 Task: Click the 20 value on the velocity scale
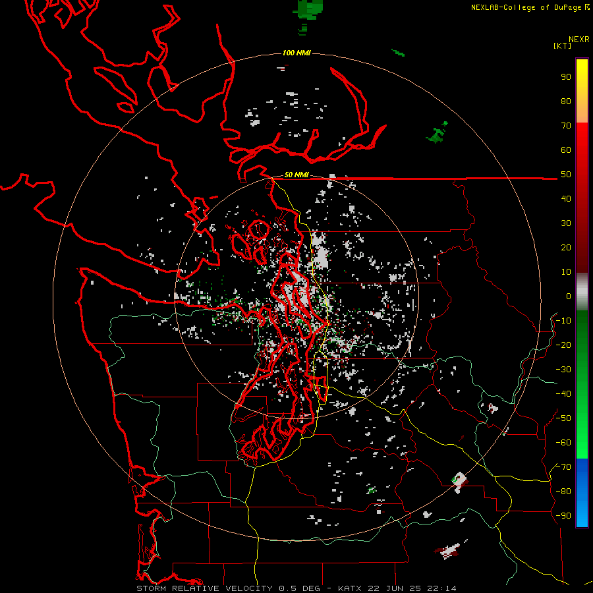[566, 247]
